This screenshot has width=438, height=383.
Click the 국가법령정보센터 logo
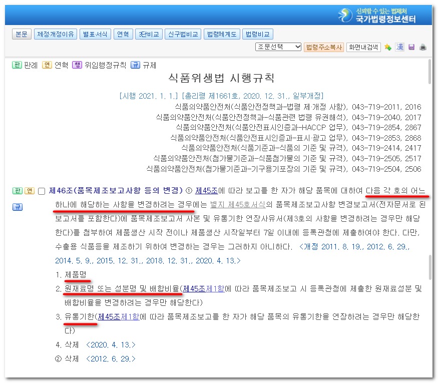377,16
